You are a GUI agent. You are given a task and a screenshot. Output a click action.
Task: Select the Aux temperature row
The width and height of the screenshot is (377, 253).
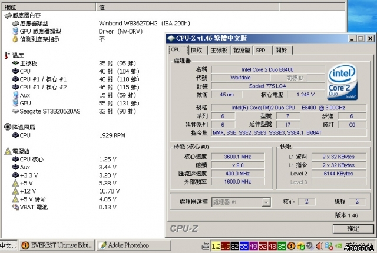click(74, 95)
